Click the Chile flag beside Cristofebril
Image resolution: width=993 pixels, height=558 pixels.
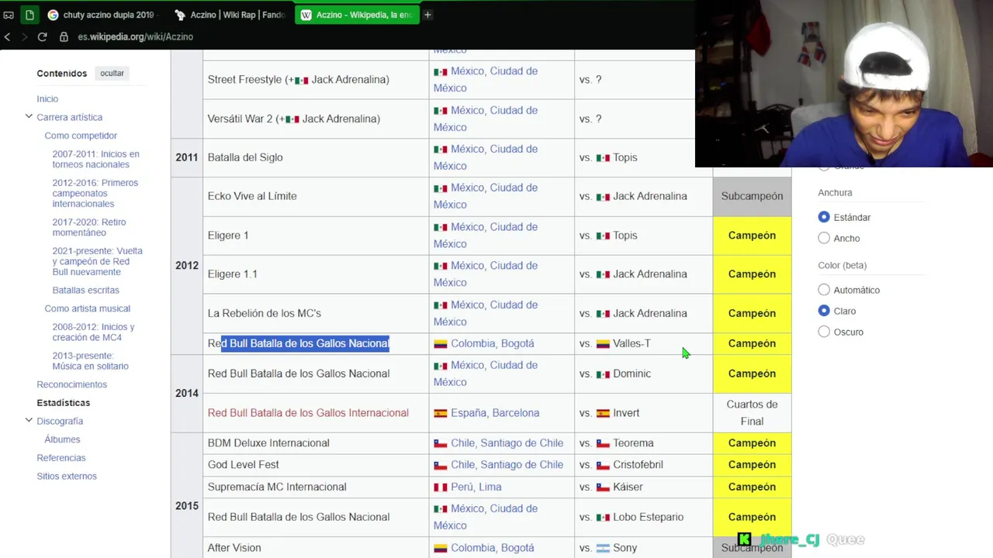(x=603, y=465)
